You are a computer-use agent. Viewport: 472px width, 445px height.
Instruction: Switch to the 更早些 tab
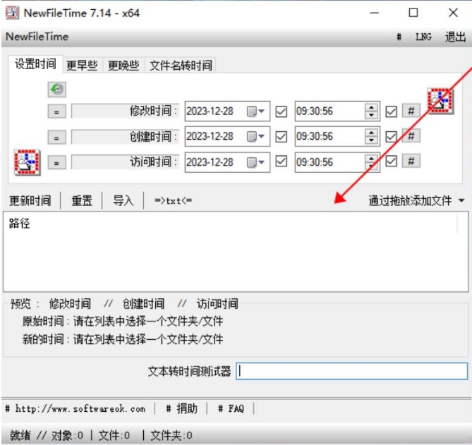pos(82,66)
